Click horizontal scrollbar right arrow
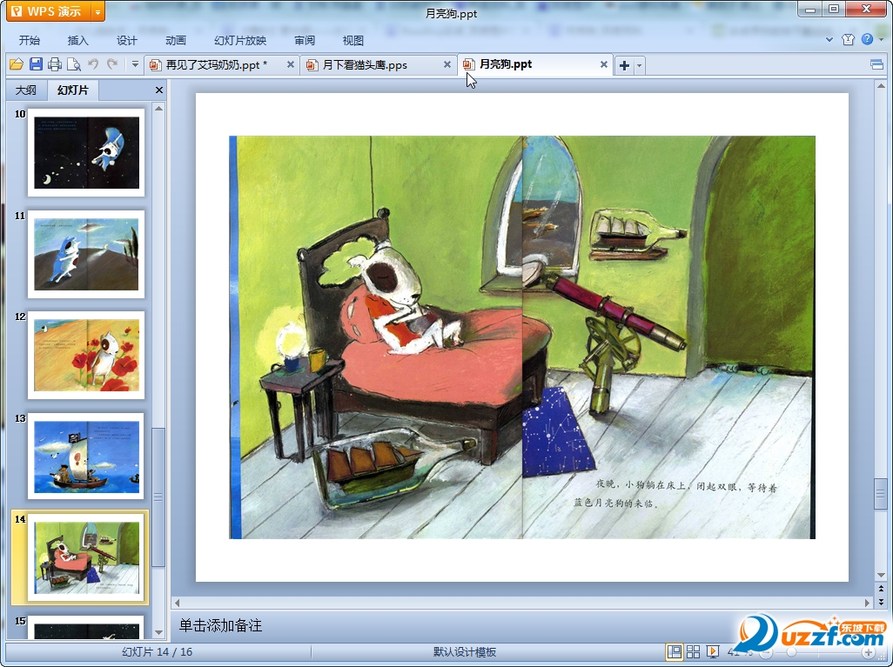893x667 pixels. pyautogui.click(x=868, y=603)
